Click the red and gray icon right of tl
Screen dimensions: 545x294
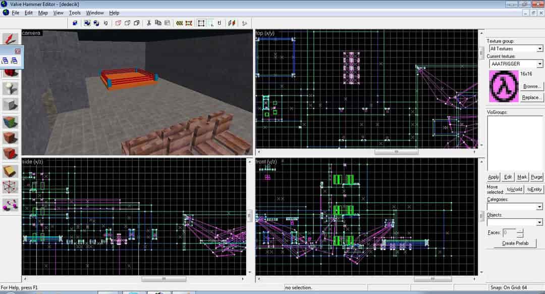(x=232, y=23)
